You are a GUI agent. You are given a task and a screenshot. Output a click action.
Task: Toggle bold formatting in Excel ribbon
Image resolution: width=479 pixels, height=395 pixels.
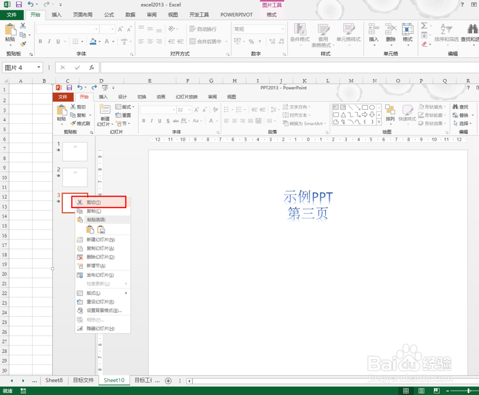tap(40, 41)
